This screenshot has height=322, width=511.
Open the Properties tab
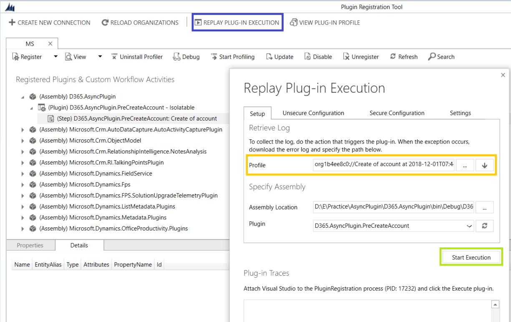[x=30, y=245]
